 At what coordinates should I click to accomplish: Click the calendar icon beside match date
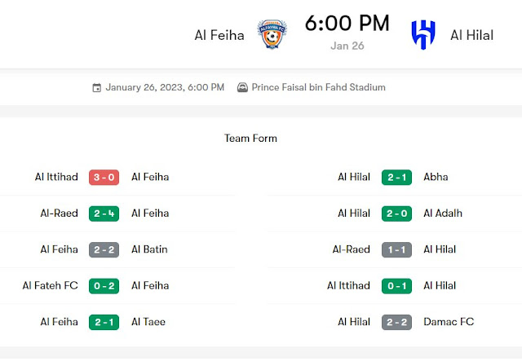[x=97, y=88]
